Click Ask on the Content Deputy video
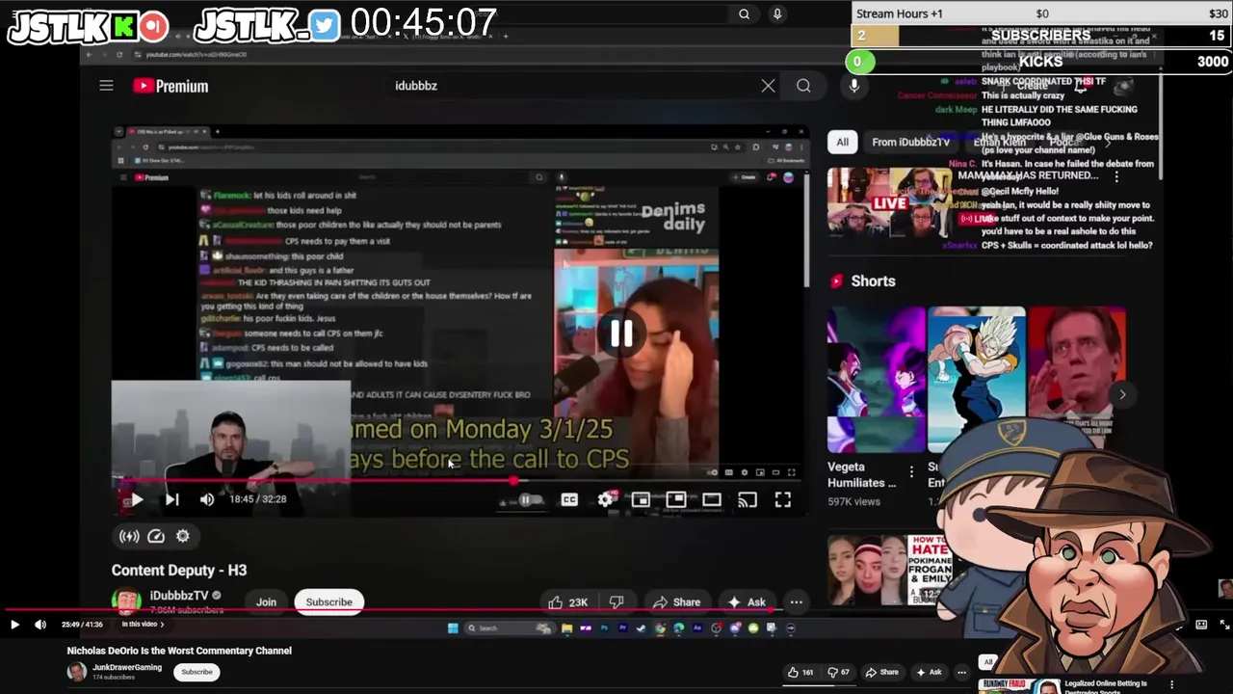Viewport: 1233px width, 694px height. (748, 602)
